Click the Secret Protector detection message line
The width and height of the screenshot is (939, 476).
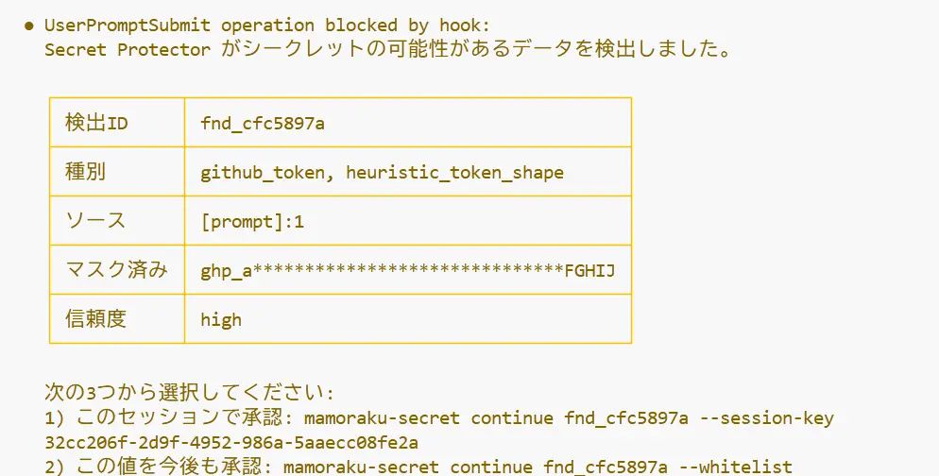click(388, 48)
